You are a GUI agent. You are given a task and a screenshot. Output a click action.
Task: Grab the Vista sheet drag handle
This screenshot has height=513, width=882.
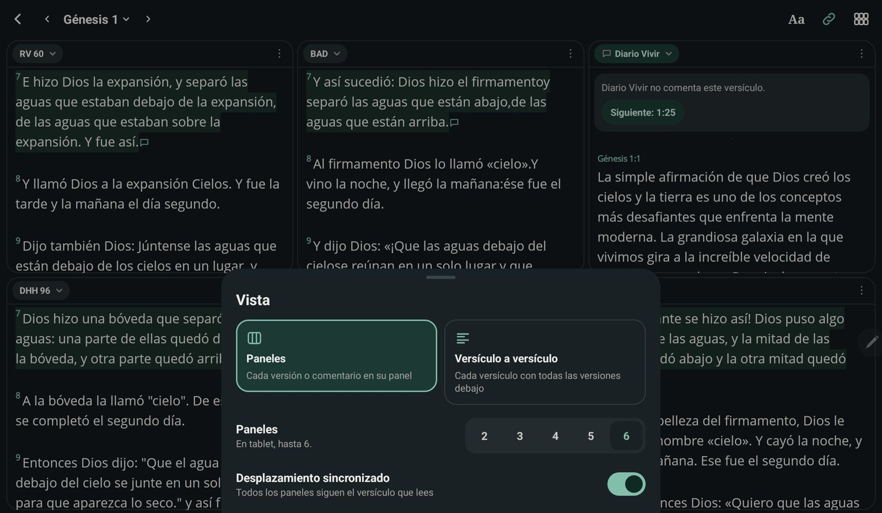pos(440,277)
